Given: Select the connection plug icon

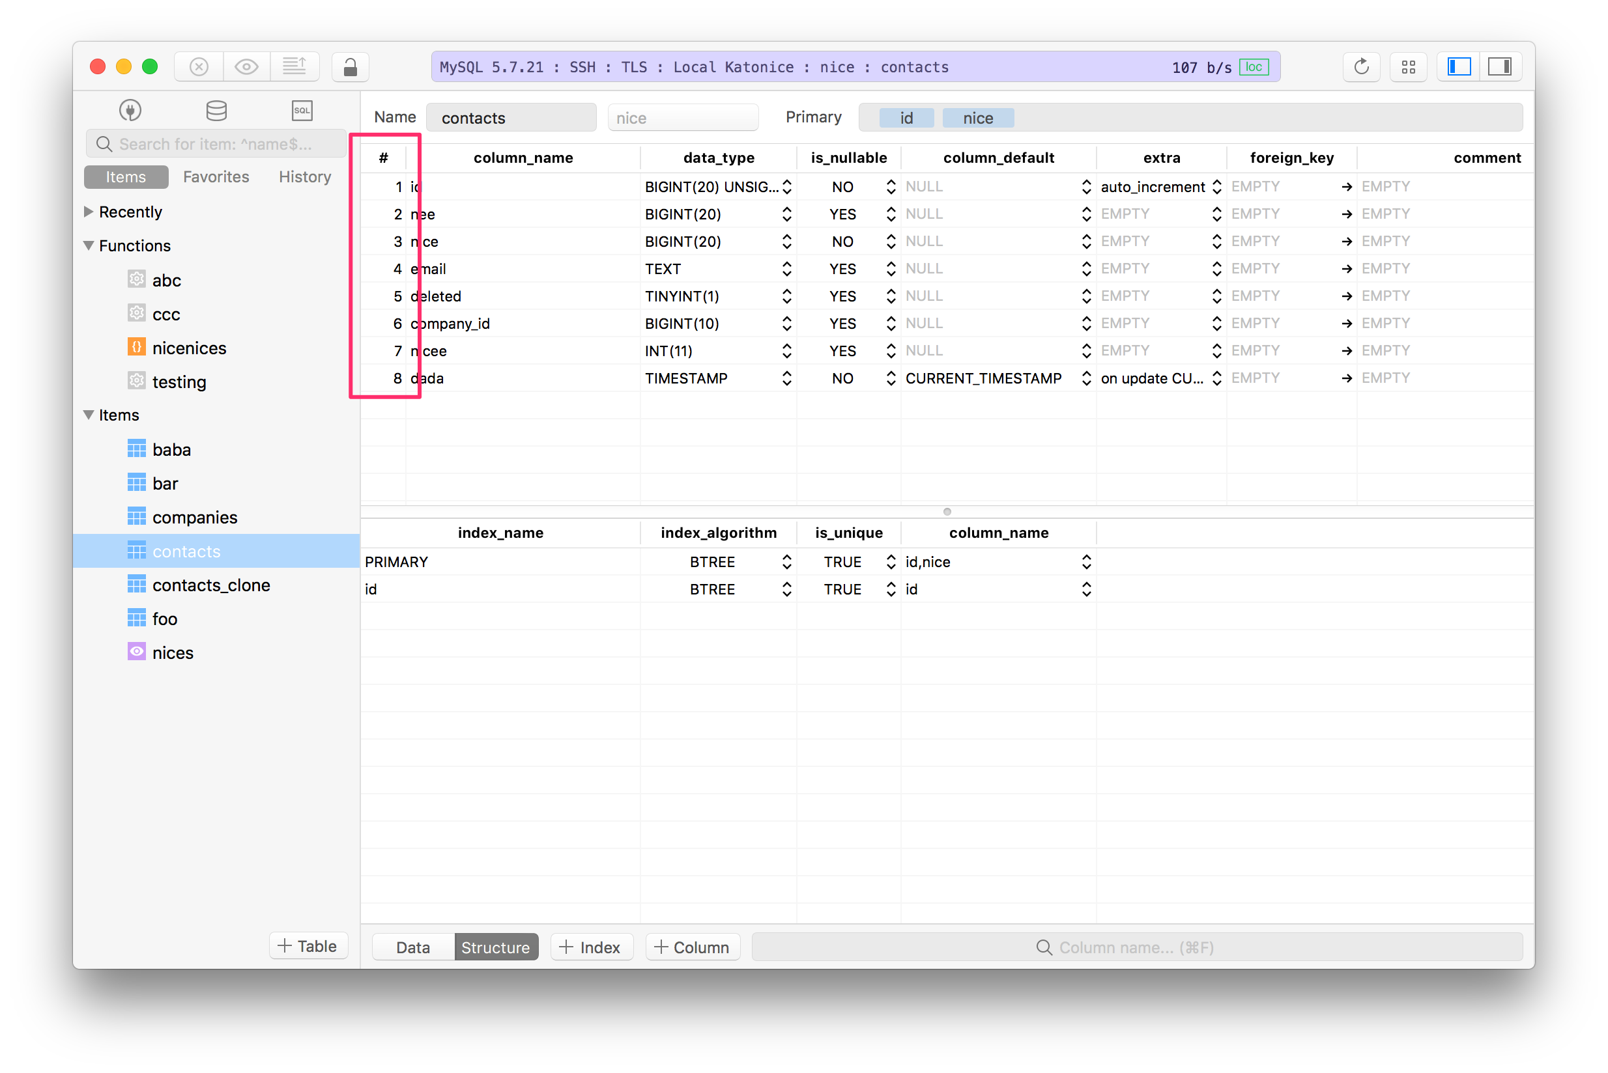Looking at the screenshot, I should coord(130,109).
